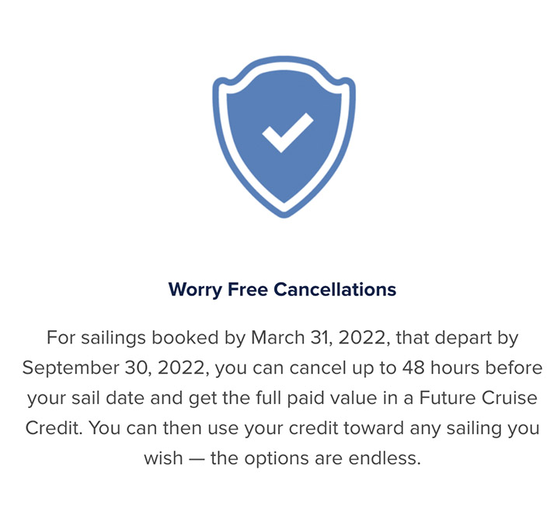Click the word Cancellations in the heading

point(335,289)
